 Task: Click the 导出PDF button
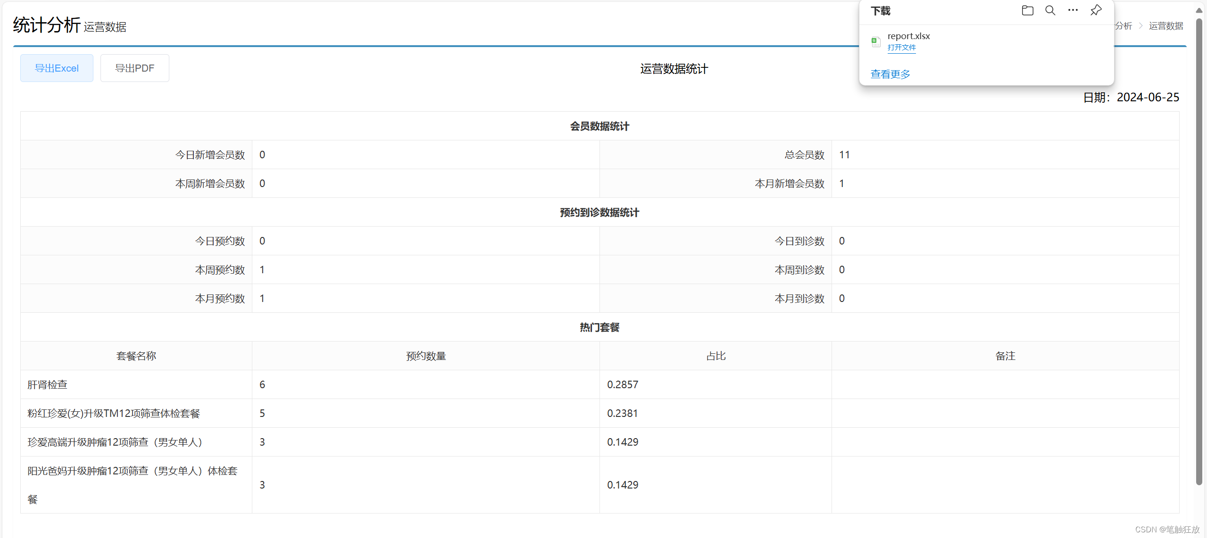coord(134,68)
